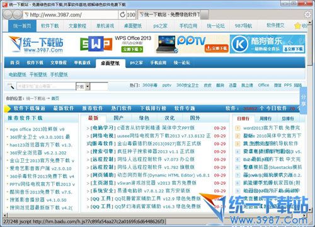Click the magnifier search icon
315x227 pixels.
[11, 86]
